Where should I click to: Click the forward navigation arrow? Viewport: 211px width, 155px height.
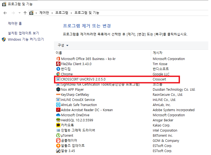pyautogui.click(x=13, y=13)
